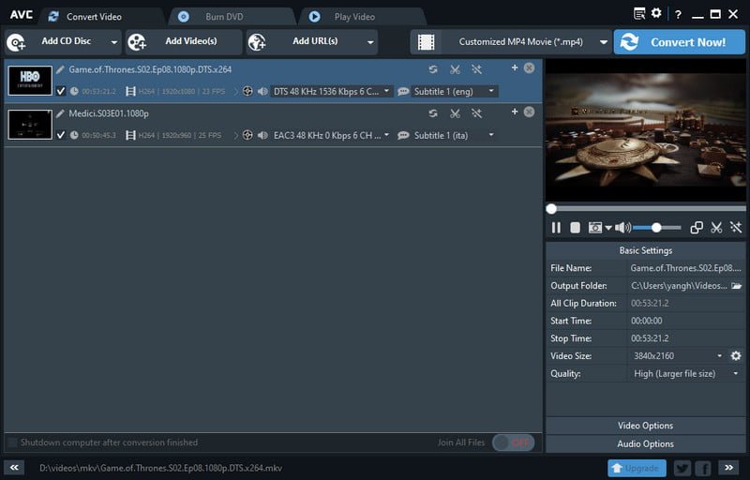Open the video size gear settings icon

coord(736,355)
